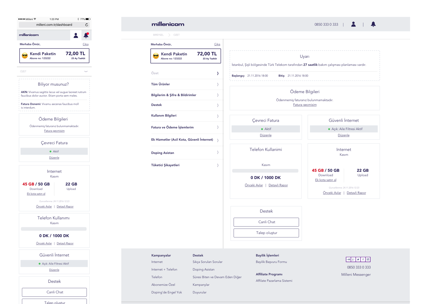Start Canli Chat in desktop Destek card
The width and height of the screenshot is (427, 304).
(x=266, y=222)
